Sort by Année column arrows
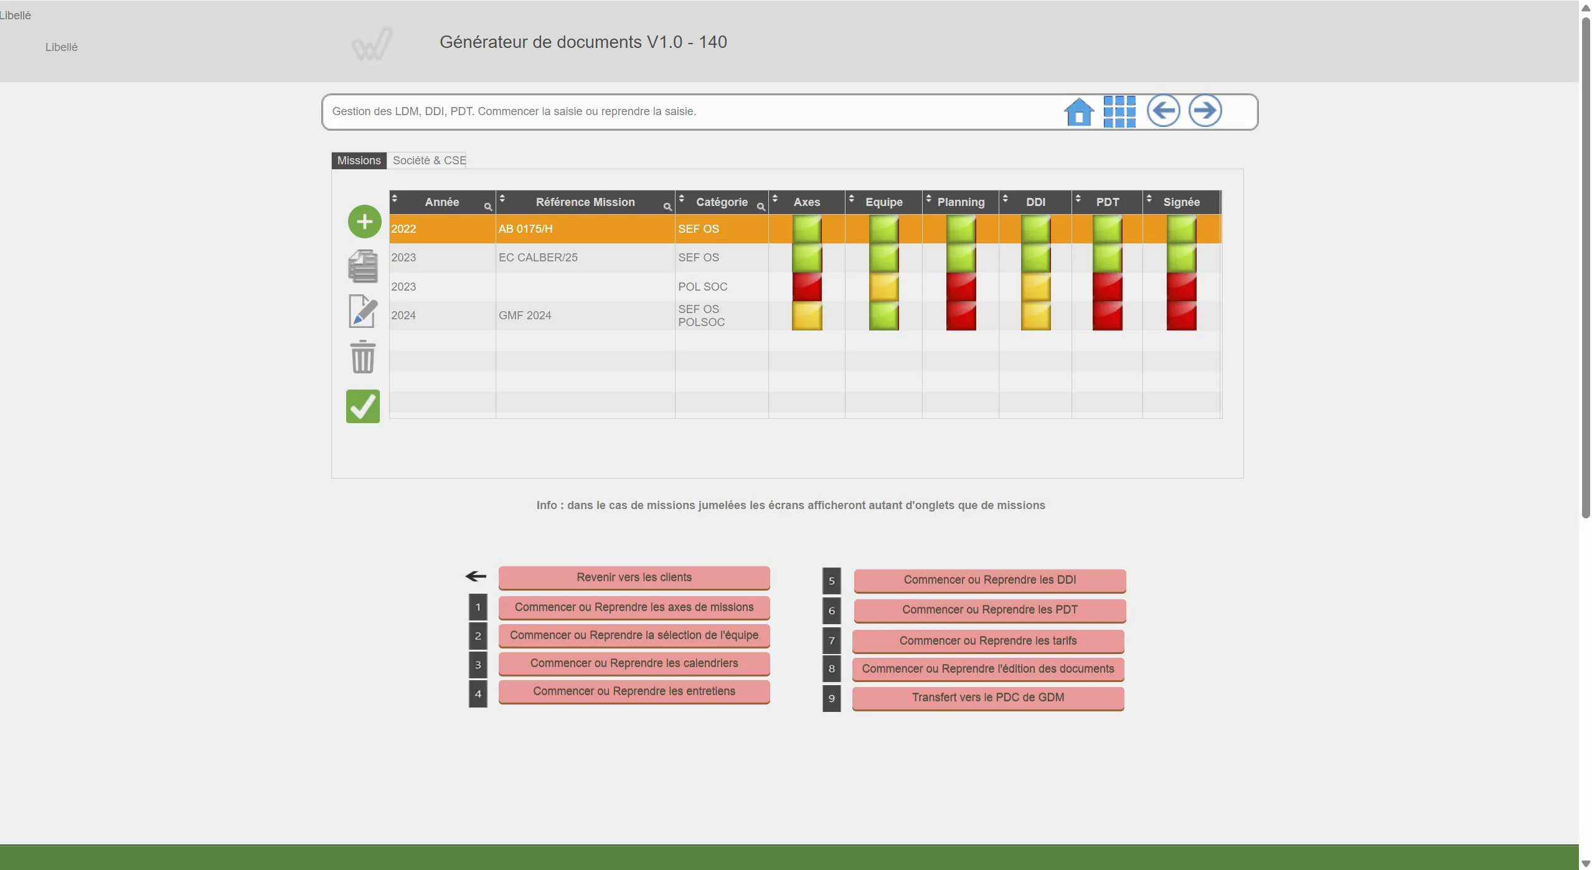Screen dimensions: 1592x870 point(395,199)
